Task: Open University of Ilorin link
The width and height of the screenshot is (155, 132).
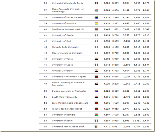Action: click(62, 41)
